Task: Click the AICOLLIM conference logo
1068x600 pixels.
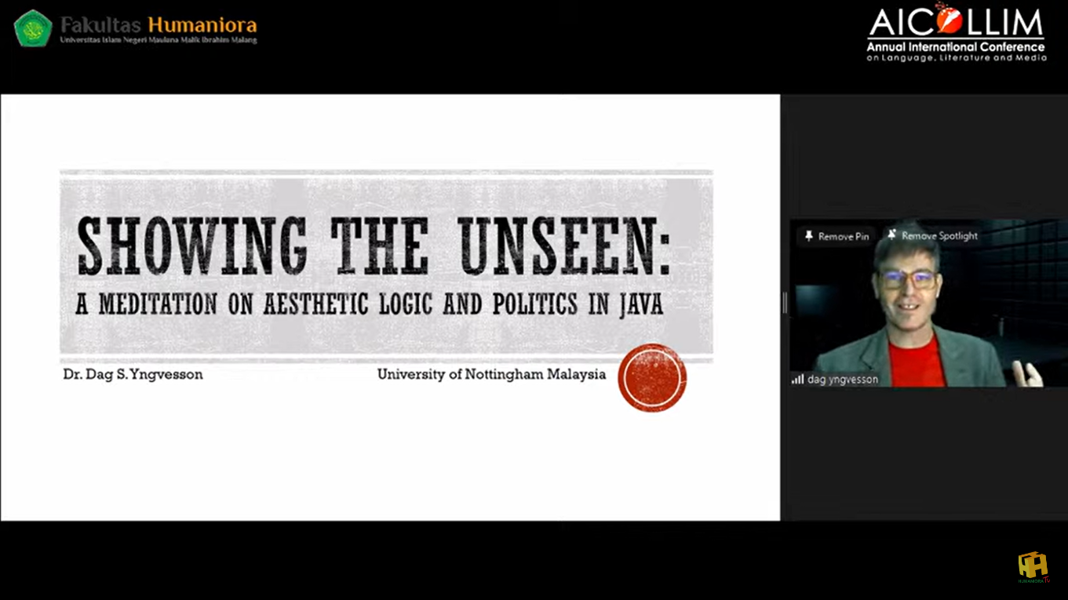Action: coord(956,24)
